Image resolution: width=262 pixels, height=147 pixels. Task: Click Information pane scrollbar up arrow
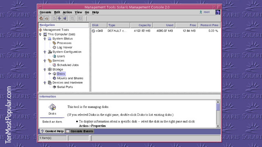[218, 102]
